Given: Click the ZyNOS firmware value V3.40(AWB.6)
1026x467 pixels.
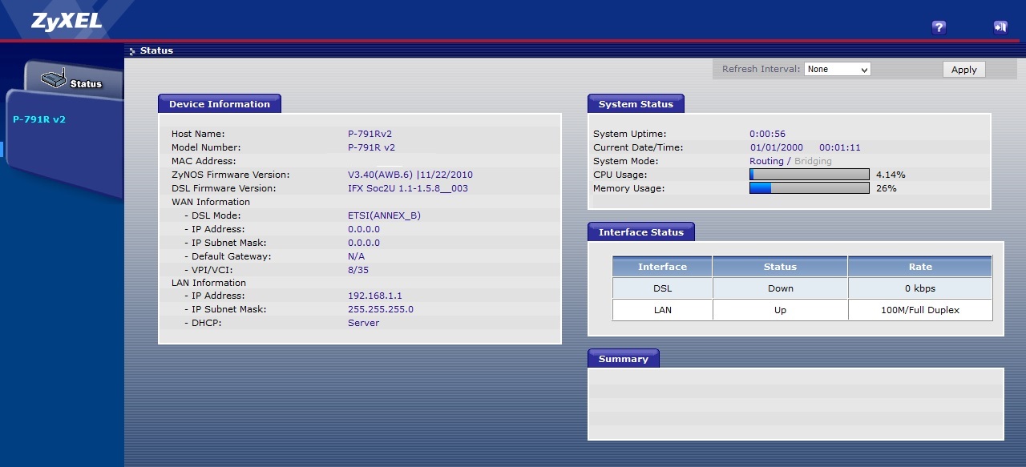Looking at the screenshot, I should (380, 175).
